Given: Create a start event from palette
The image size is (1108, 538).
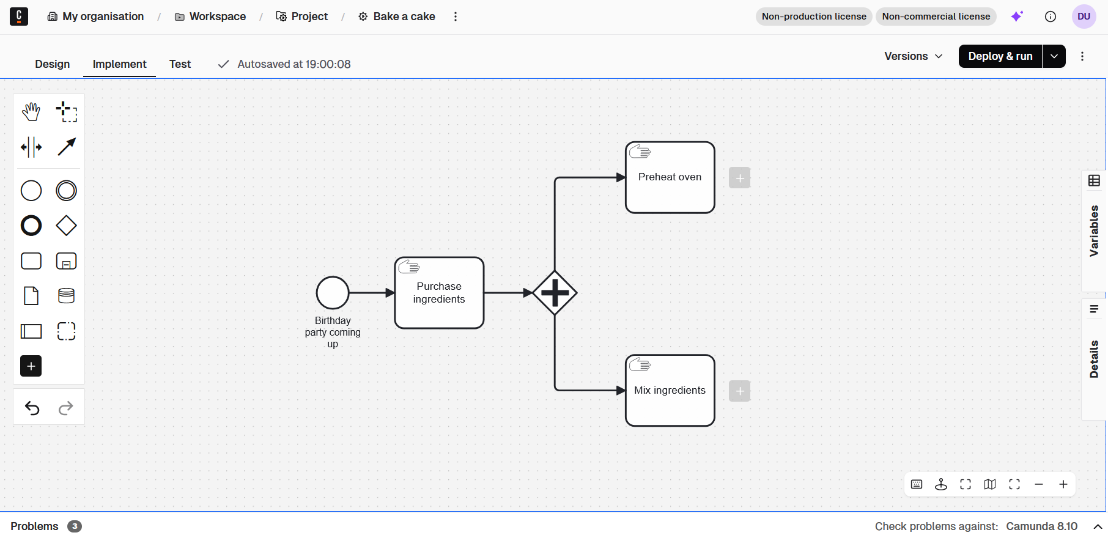Looking at the screenshot, I should [x=31, y=191].
